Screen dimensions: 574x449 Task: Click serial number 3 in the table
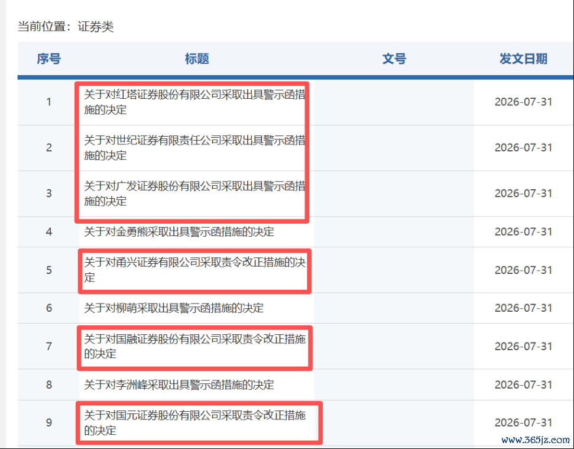point(48,193)
